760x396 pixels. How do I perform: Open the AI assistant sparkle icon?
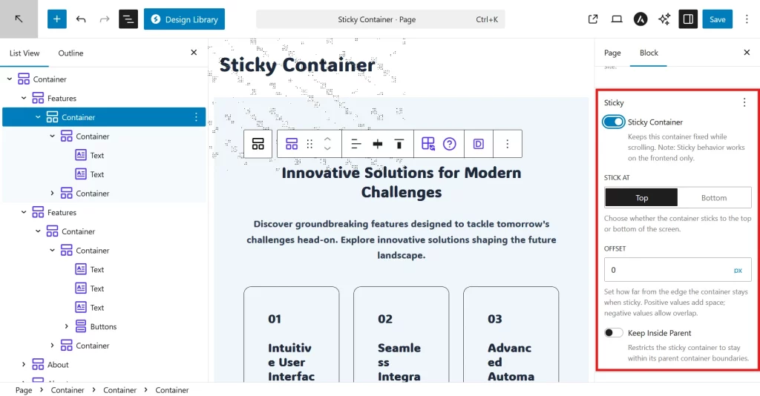664,19
